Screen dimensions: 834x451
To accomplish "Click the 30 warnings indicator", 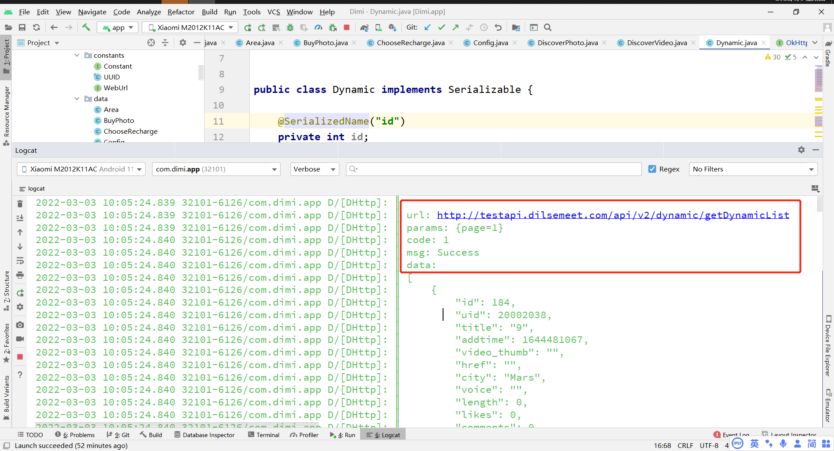I will [x=773, y=57].
